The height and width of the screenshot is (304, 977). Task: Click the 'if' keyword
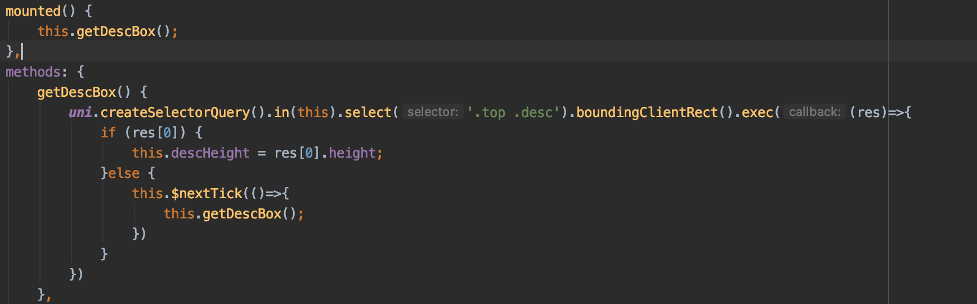(x=108, y=133)
